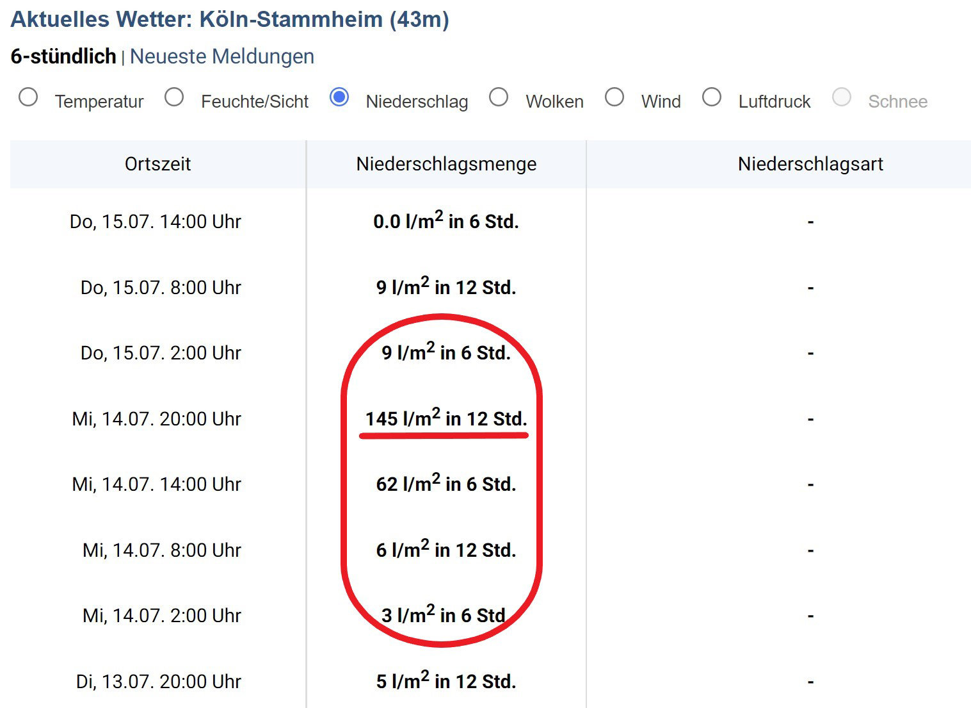Click the 6 l/m² in 12 Std. value

point(446,549)
